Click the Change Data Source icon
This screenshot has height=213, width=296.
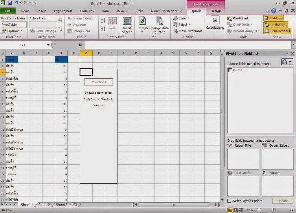coord(159,21)
